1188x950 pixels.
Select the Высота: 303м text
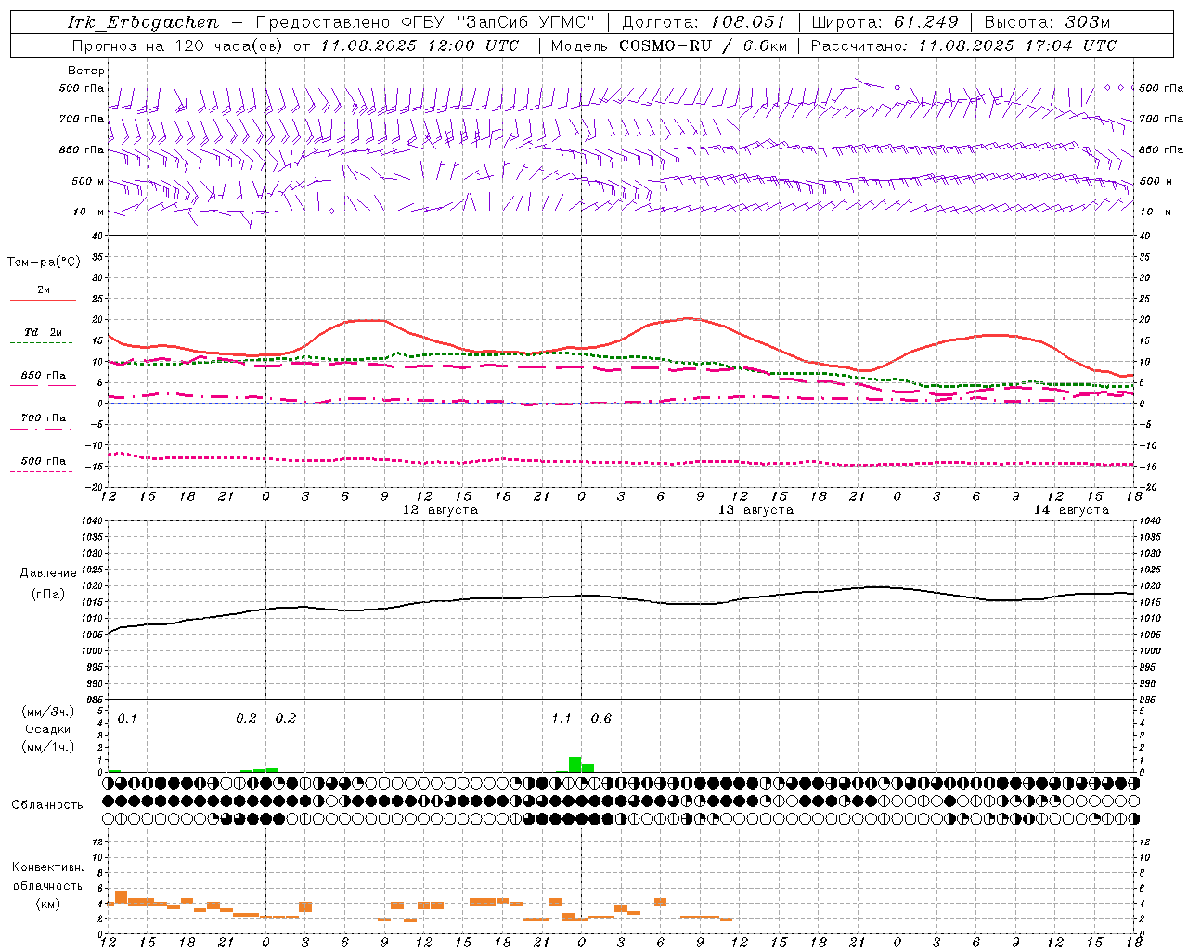(1047, 22)
